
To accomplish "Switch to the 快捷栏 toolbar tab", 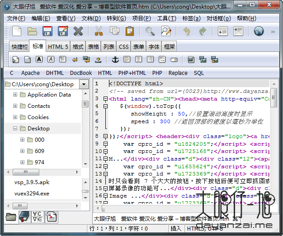I will click(19, 46).
